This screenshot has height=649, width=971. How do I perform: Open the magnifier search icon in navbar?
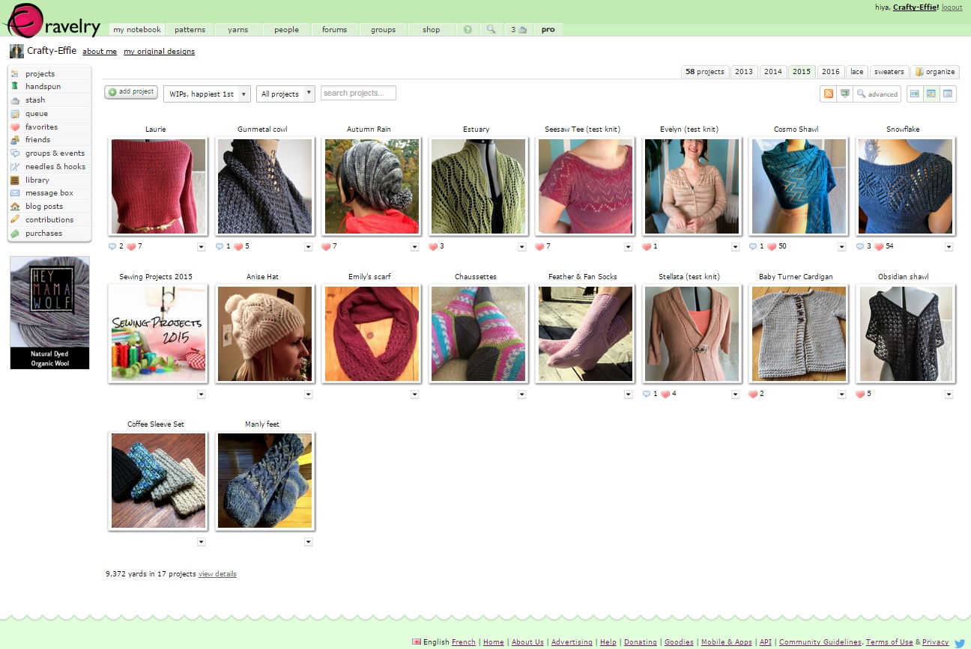coord(491,30)
